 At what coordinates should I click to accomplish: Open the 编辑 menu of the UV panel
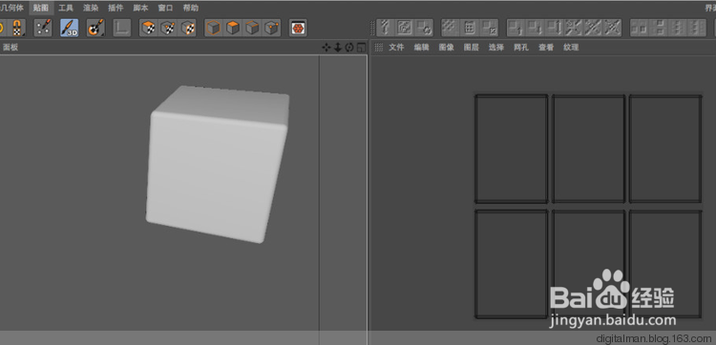(x=421, y=48)
